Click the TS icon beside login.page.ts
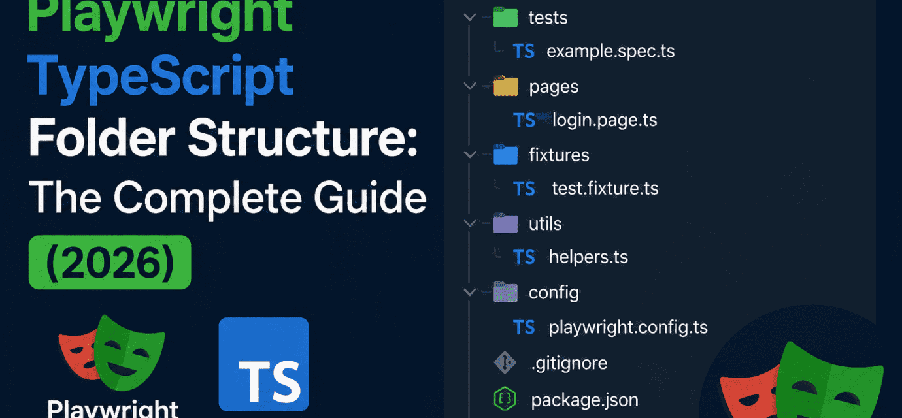Screen dimensions: 902x418 [x=524, y=120]
